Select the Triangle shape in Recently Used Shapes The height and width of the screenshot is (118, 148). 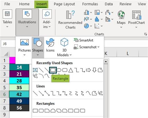[71, 70]
